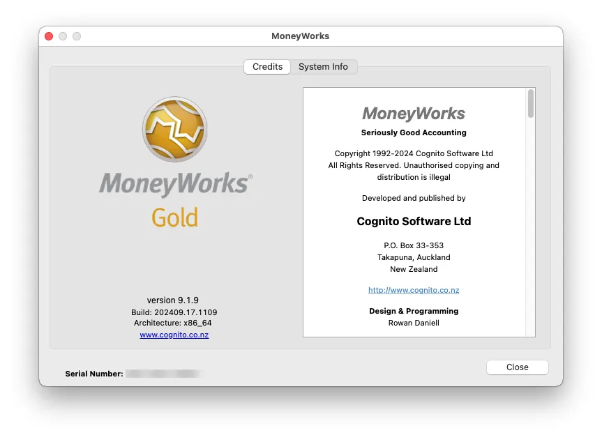The height and width of the screenshot is (435, 602).
Task: Click the grey minimize window button
Action: (x=63, y=36)
